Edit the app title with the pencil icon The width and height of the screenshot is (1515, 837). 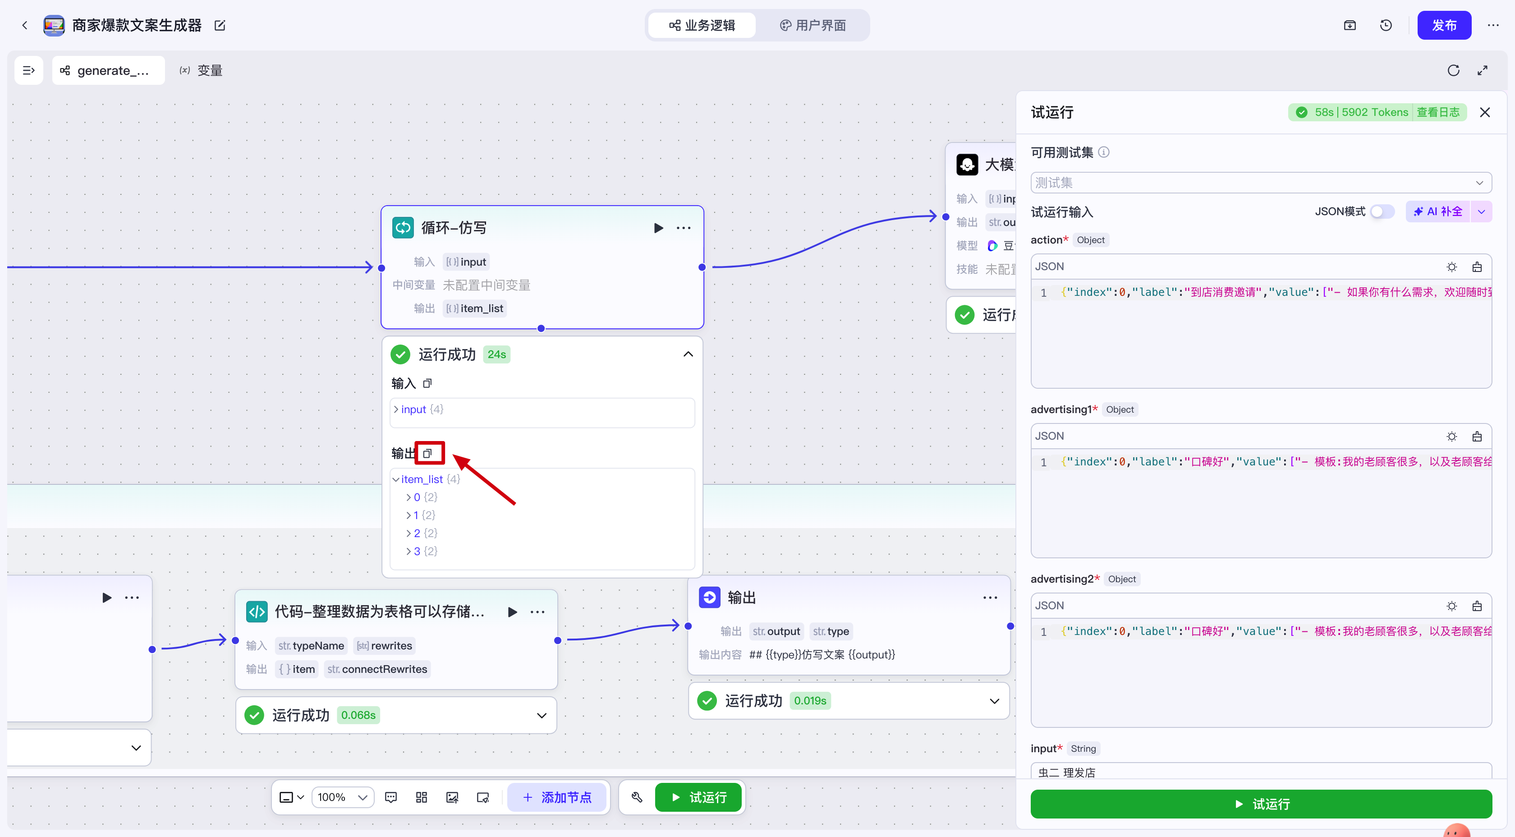click(x=220, y=25)
